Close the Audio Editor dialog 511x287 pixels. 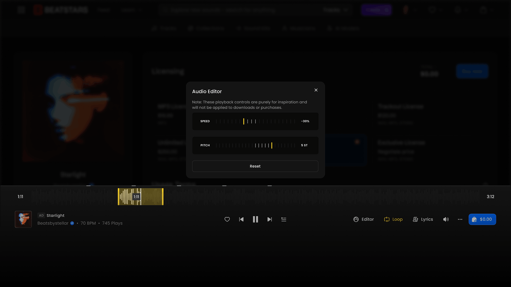(316, 90)
